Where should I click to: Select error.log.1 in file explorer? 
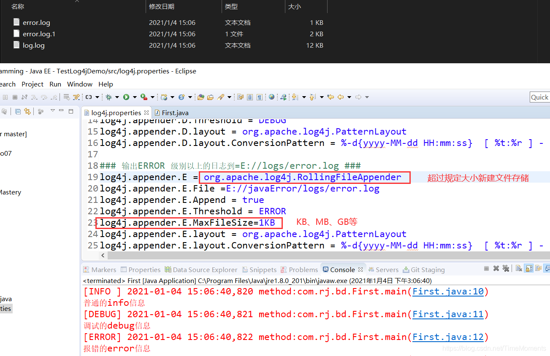tap(39, 34)
